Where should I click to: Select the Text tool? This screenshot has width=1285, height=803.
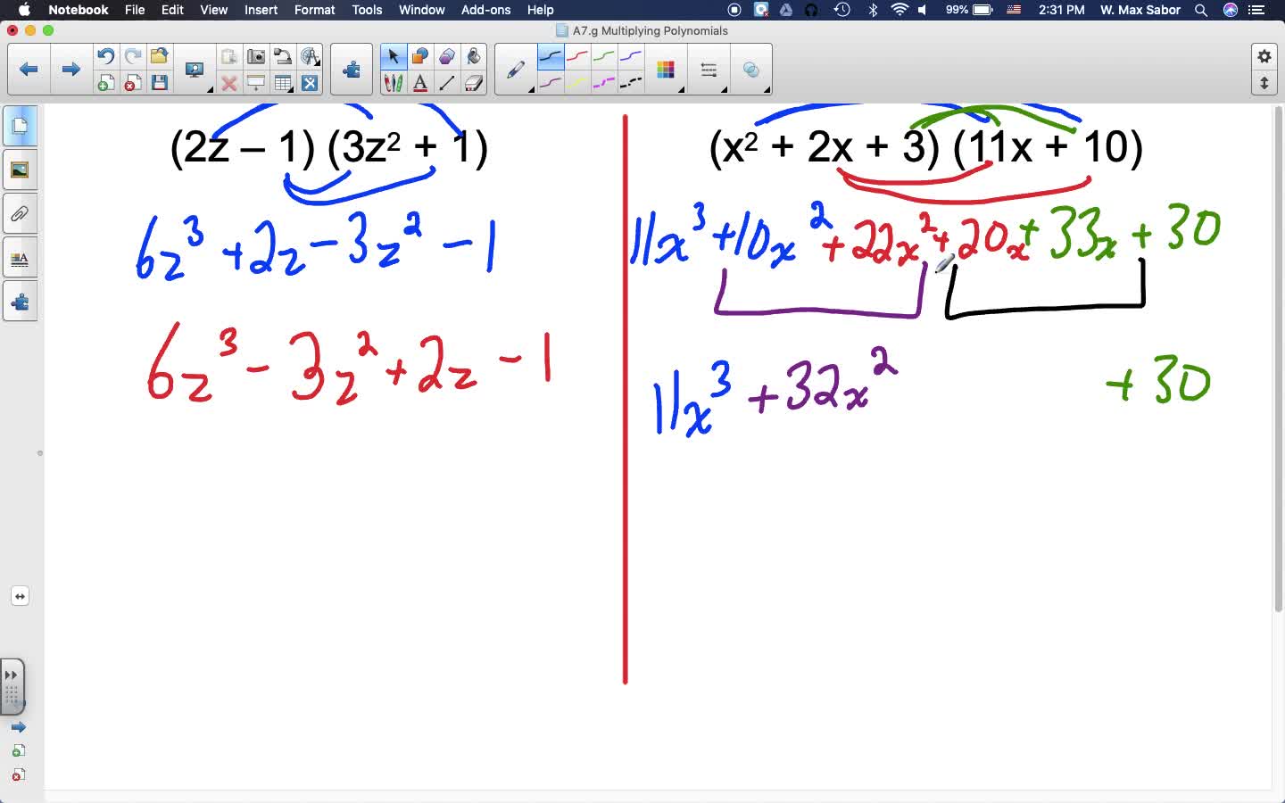[x=420, y=82]
